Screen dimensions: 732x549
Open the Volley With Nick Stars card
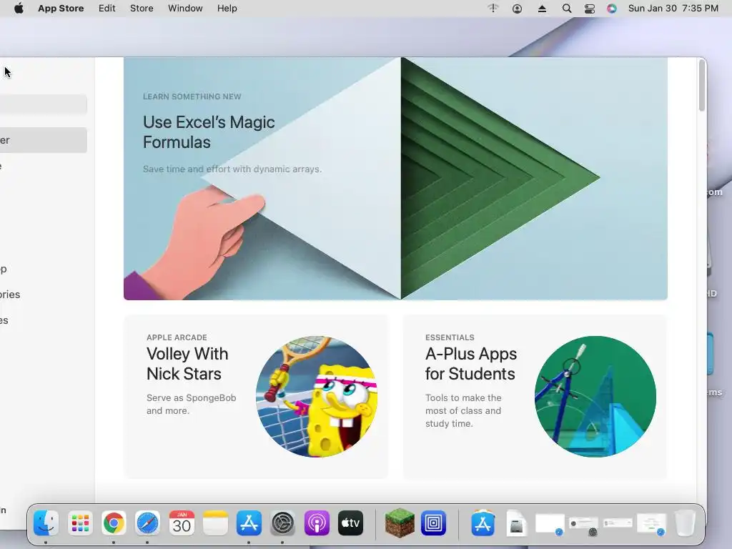click(256, 396)
